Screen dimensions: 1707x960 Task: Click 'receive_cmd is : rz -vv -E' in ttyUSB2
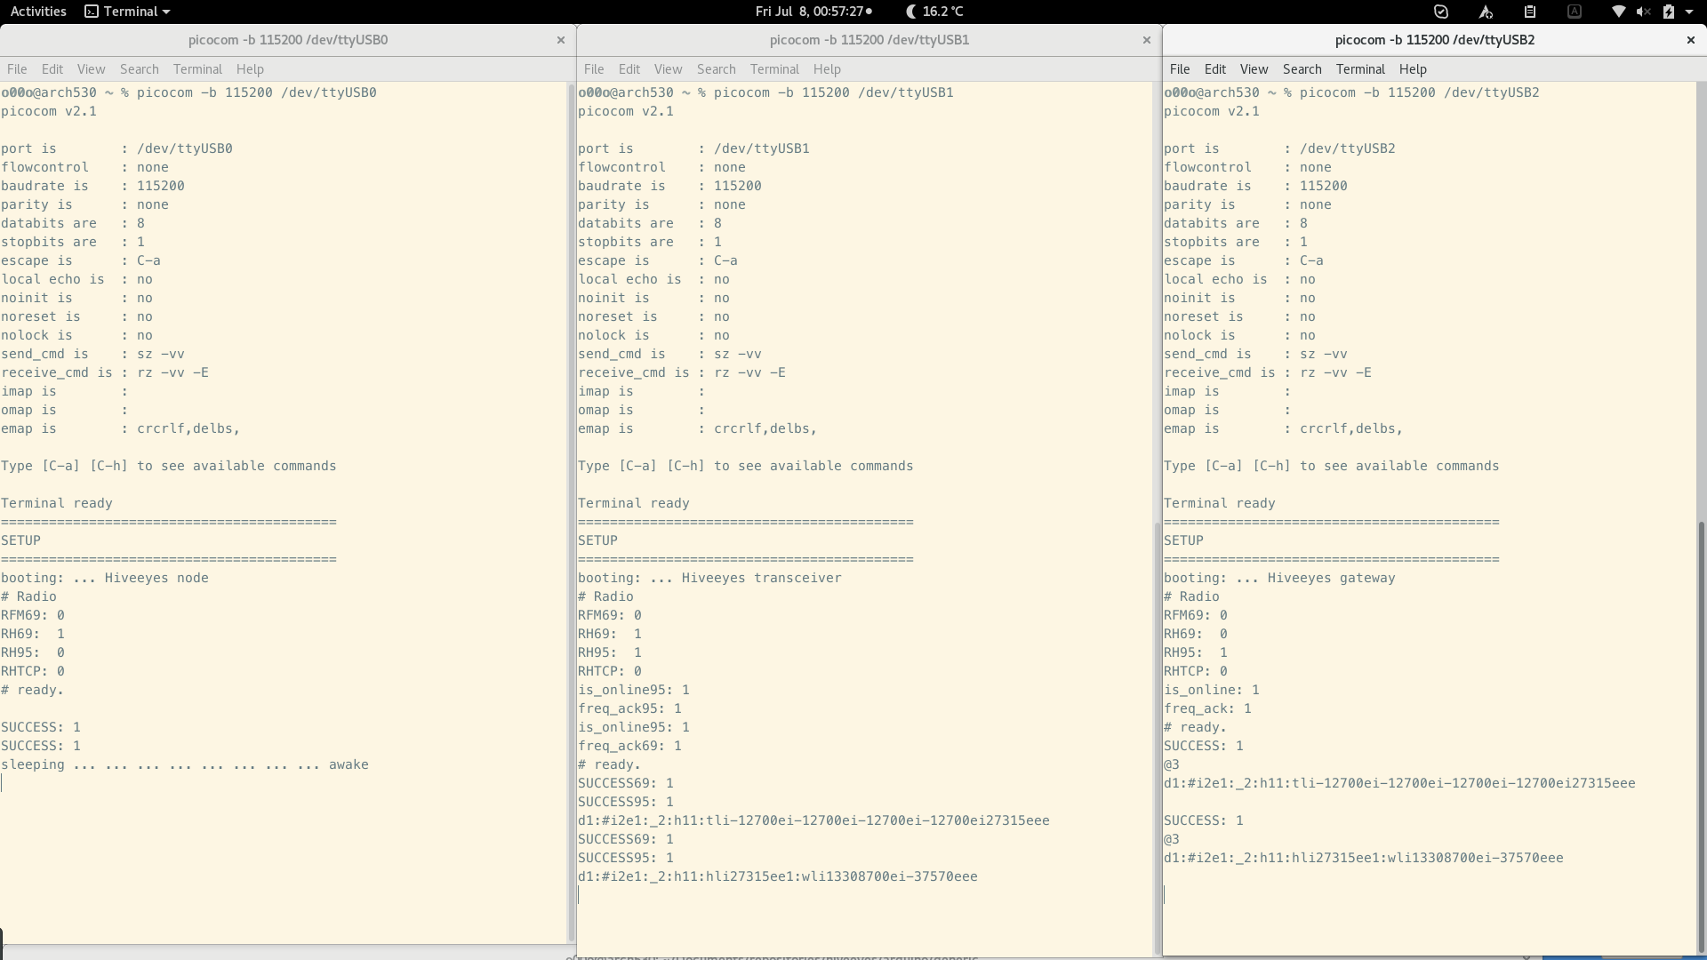[x=1268, y=372]
